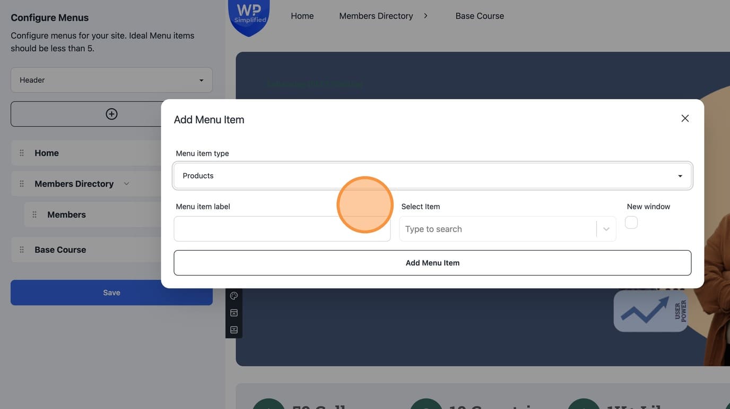Click the User Power chart badge

[x=651, y=311]
